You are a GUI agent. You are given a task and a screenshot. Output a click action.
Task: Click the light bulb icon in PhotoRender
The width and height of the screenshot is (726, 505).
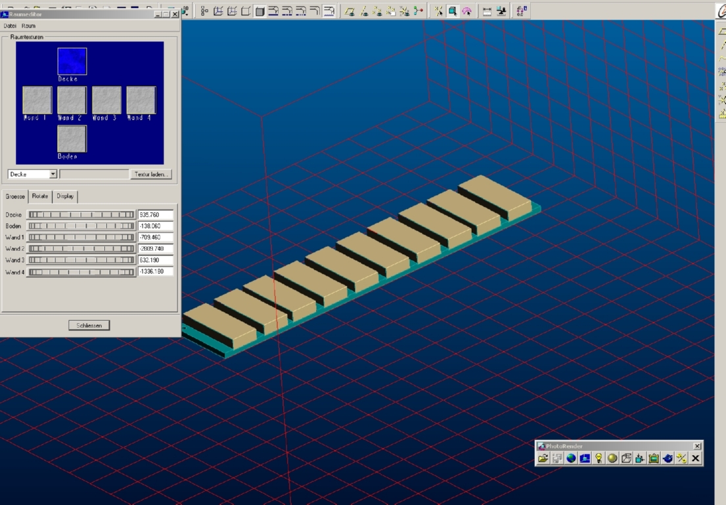pyautogui.click(x=599, y=458)
